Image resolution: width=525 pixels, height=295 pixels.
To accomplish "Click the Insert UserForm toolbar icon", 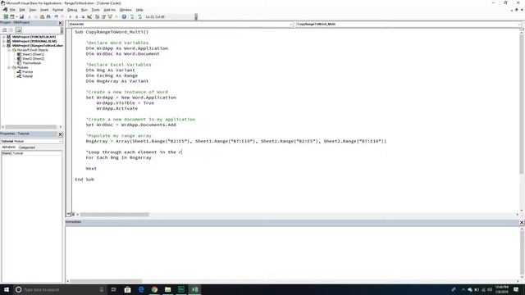I will click(x=12, y=16).
